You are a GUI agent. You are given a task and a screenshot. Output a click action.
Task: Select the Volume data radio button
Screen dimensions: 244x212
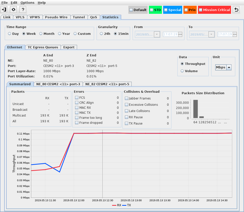click(x=182, y=71)
